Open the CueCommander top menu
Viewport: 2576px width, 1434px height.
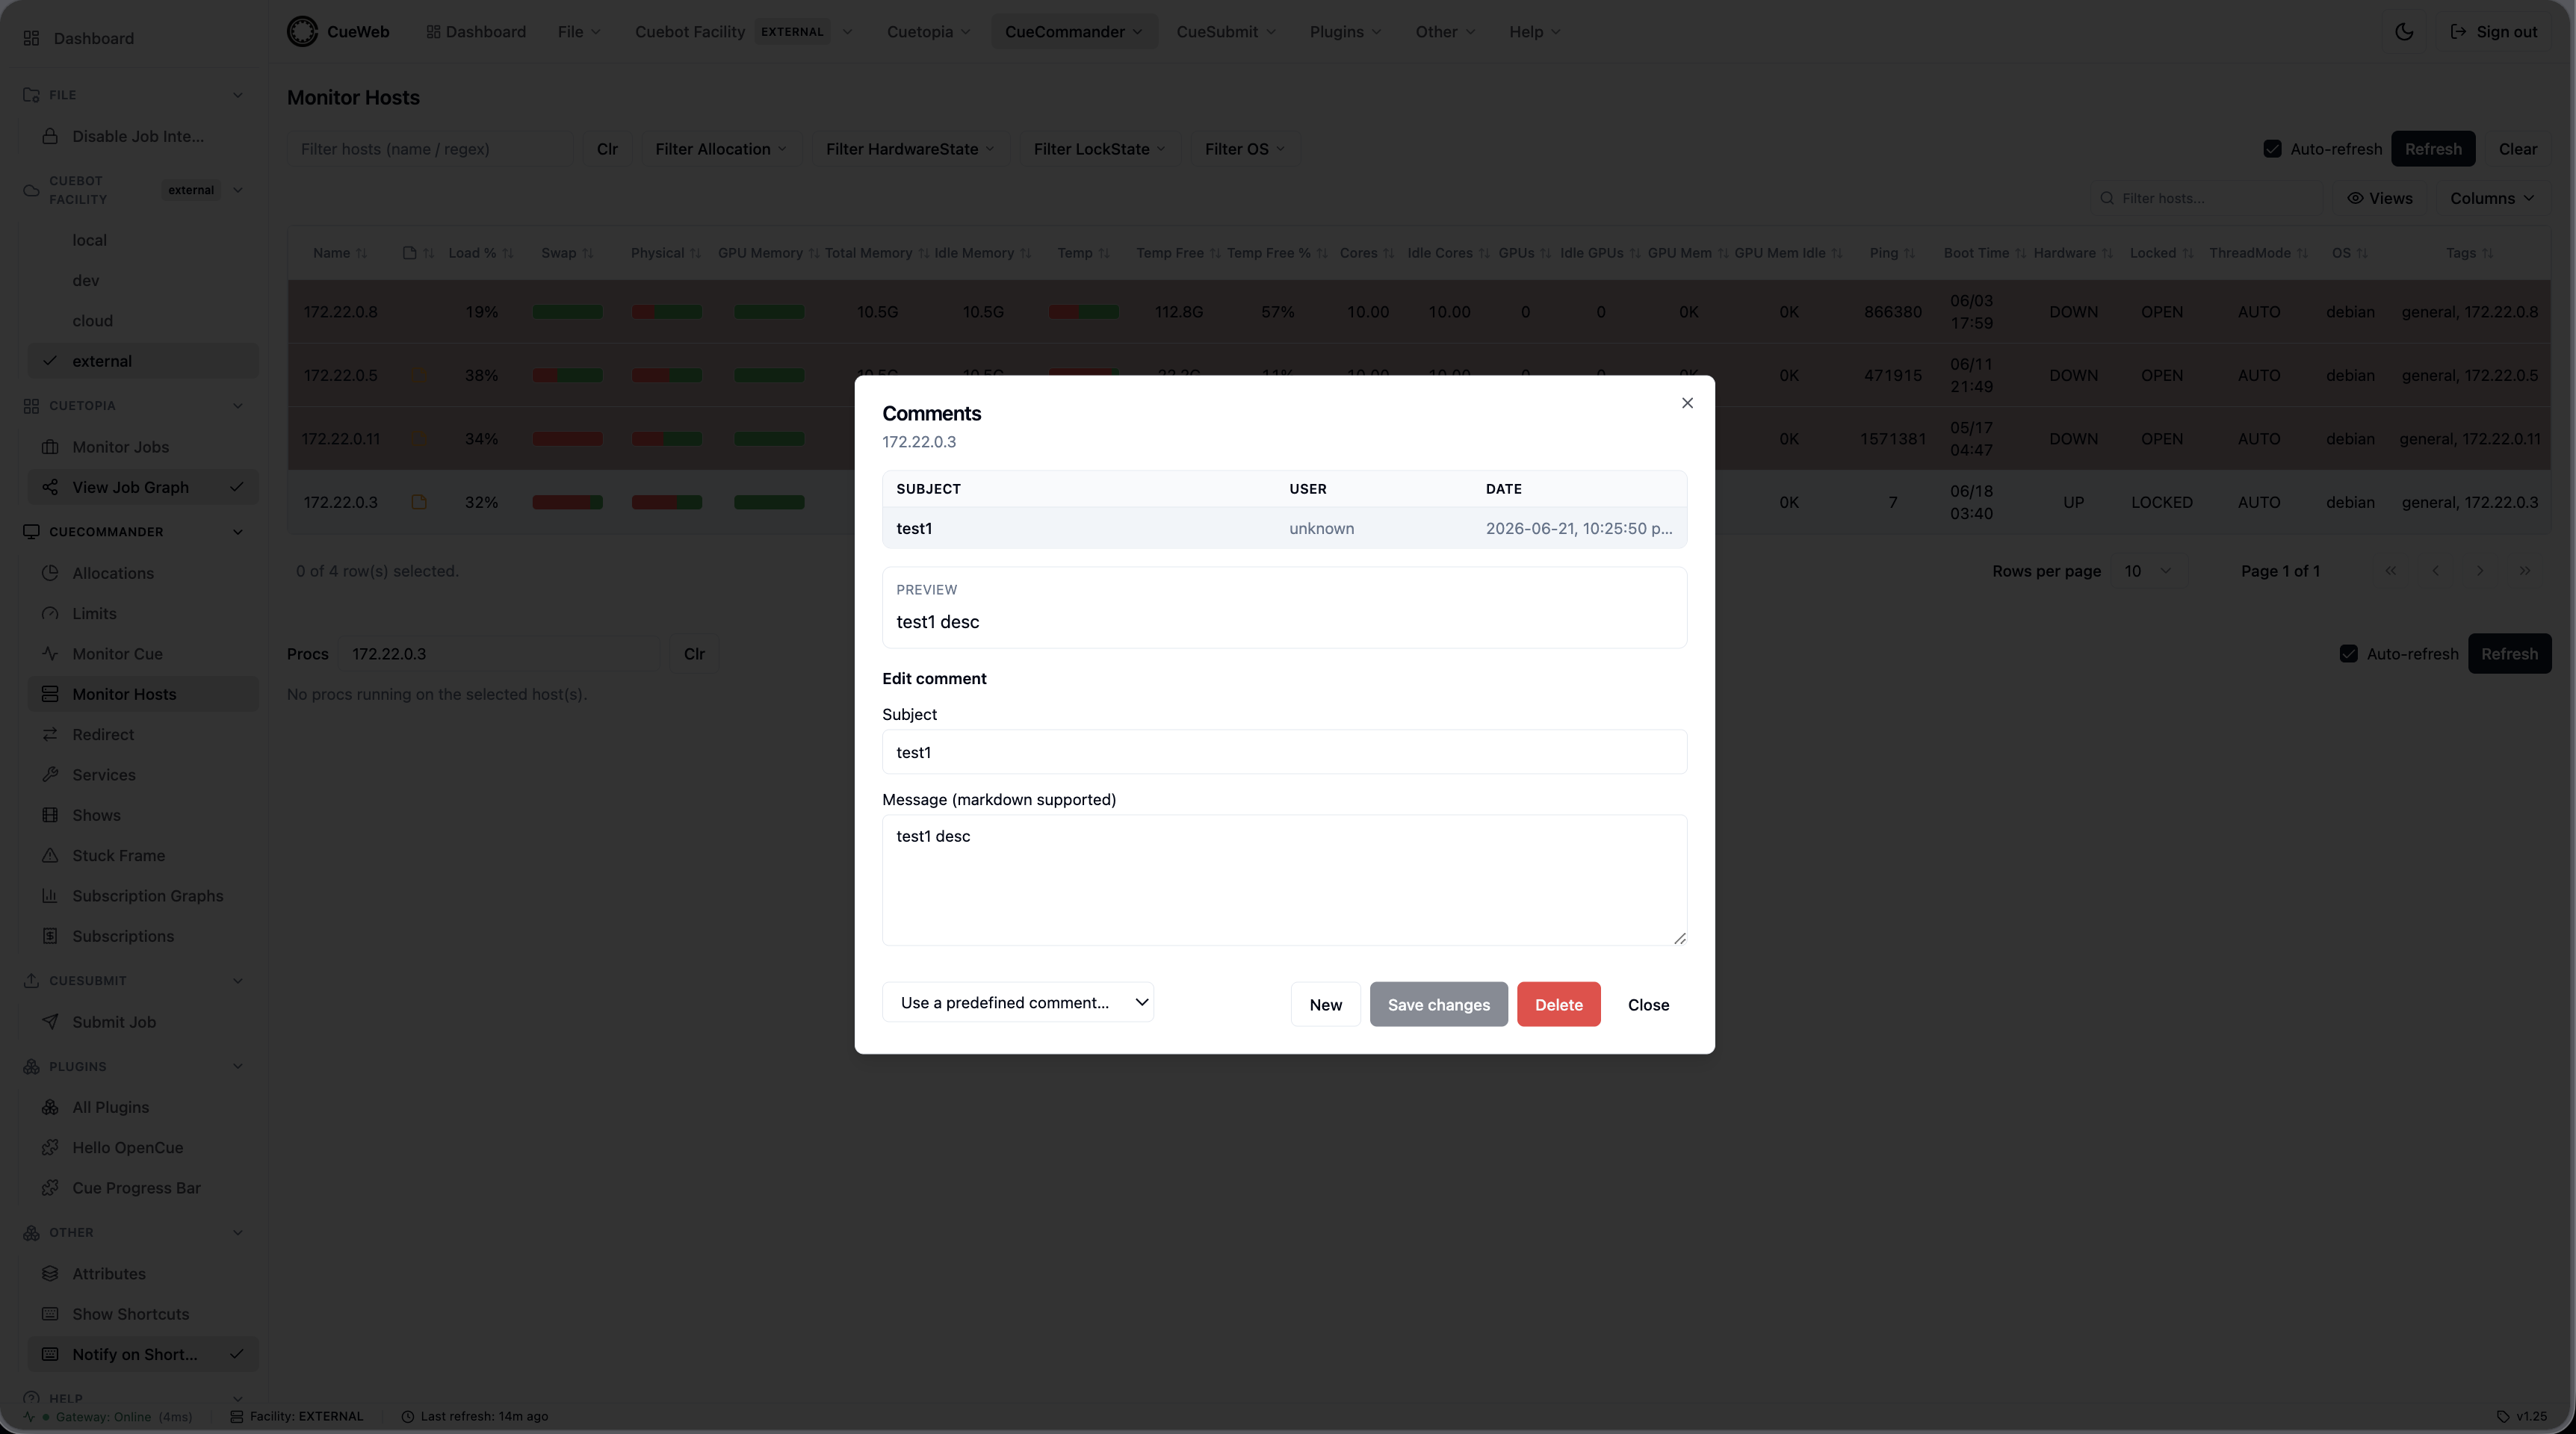pos(1073,31)
